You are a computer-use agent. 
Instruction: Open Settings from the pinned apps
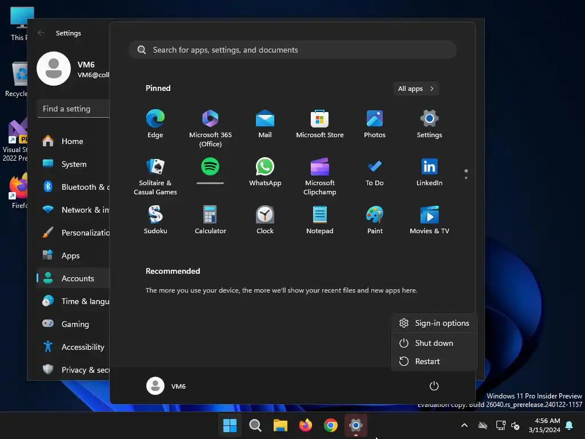click(430, 124)
